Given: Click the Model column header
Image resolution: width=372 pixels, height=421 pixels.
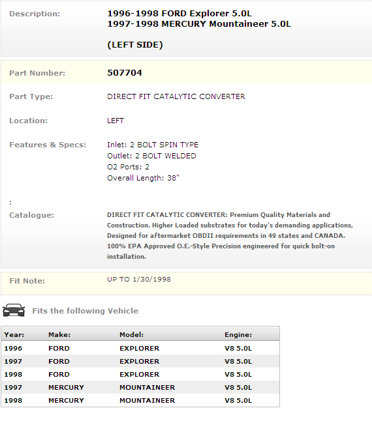Looking at the screenshot, I should coord(131,334).
